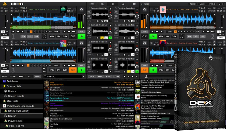Screen dimensions: 226x131
Task: Start playback on deck 3
Action: coord(81,70)
